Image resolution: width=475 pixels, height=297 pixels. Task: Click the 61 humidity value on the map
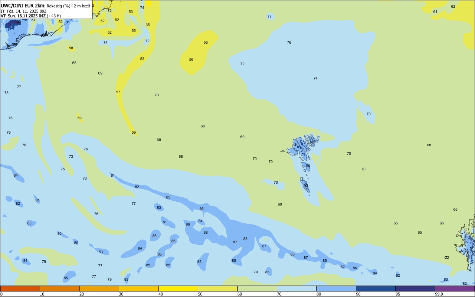coord(435,12)
